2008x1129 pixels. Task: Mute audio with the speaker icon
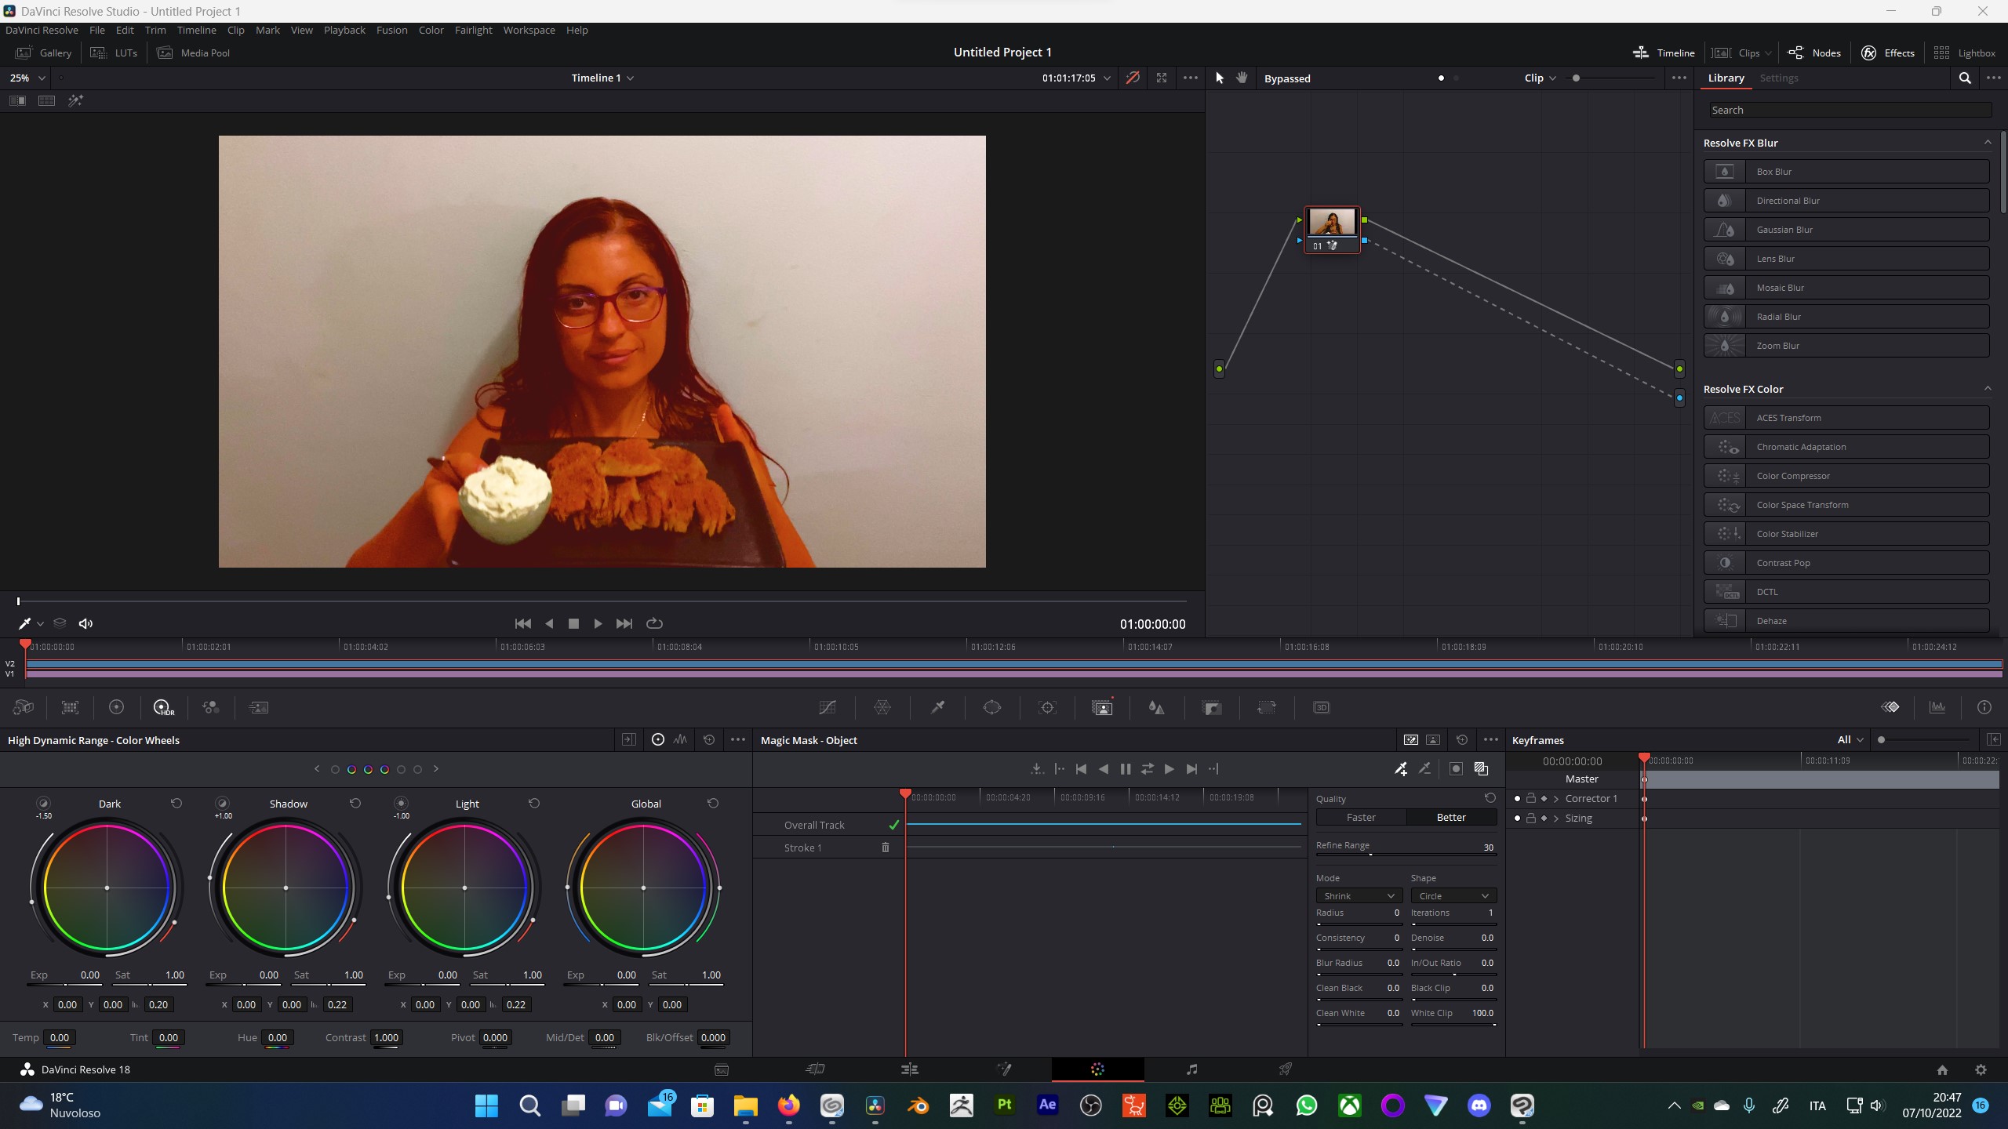click(85, 623)
